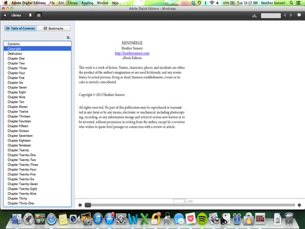This screenshot has width=305, height=229.
Task: Click the Bluetooth menu bar icon
Action: tap(205, 3)
